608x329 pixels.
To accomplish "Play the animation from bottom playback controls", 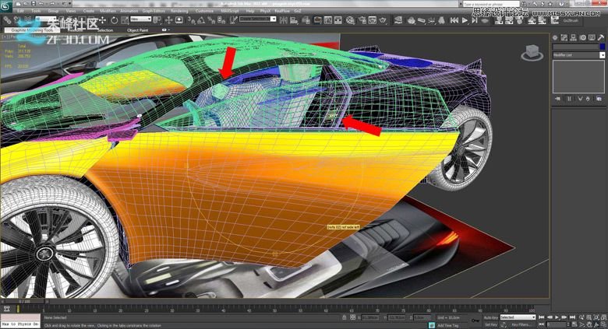I will [557, 317].
